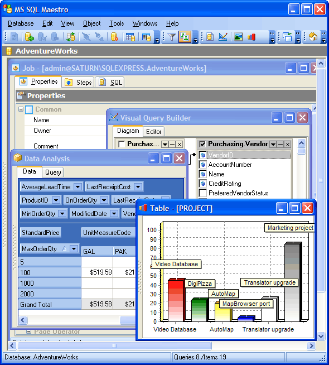Select the Grand Total row header
Viewport: 329px width, 365px height.
pos(50,304)
